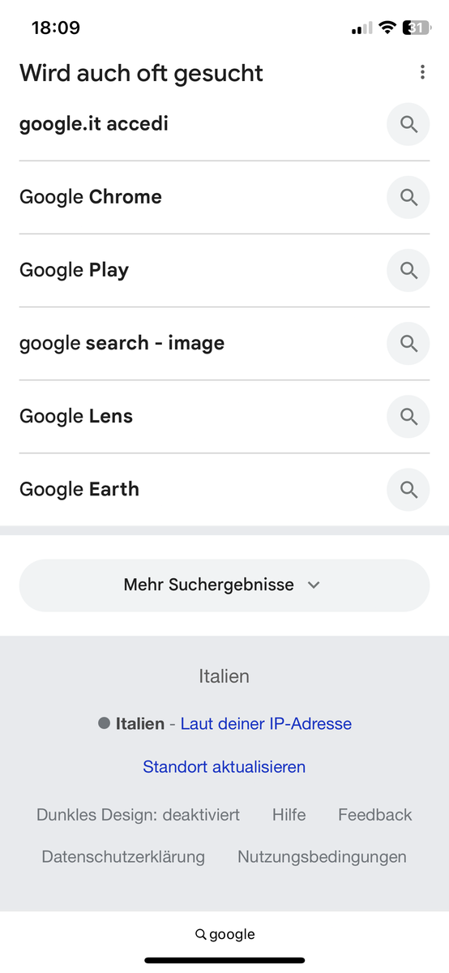This screenshot has width=449, height=973.
Task: Open the Feedback footer link
Action: pos(375,815)
